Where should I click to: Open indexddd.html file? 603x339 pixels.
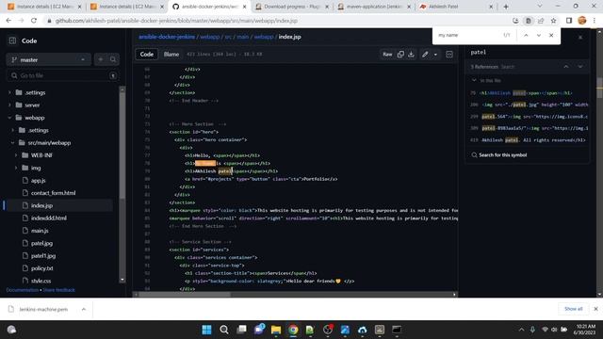pyautogui.click(x=48, y=218)
